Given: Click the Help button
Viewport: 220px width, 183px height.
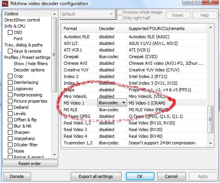Looking at the screenshot, I should coord(205,15).
